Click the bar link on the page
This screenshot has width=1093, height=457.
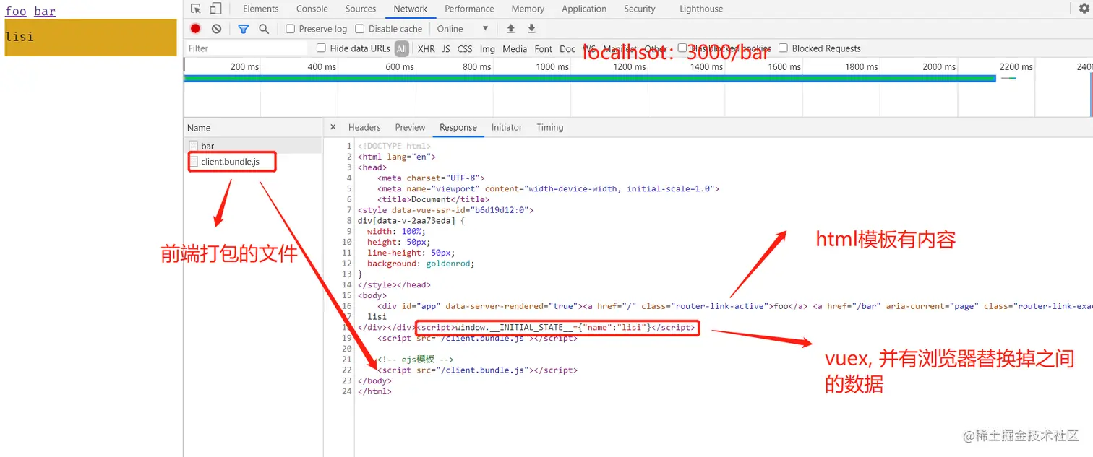coord(45,11)
